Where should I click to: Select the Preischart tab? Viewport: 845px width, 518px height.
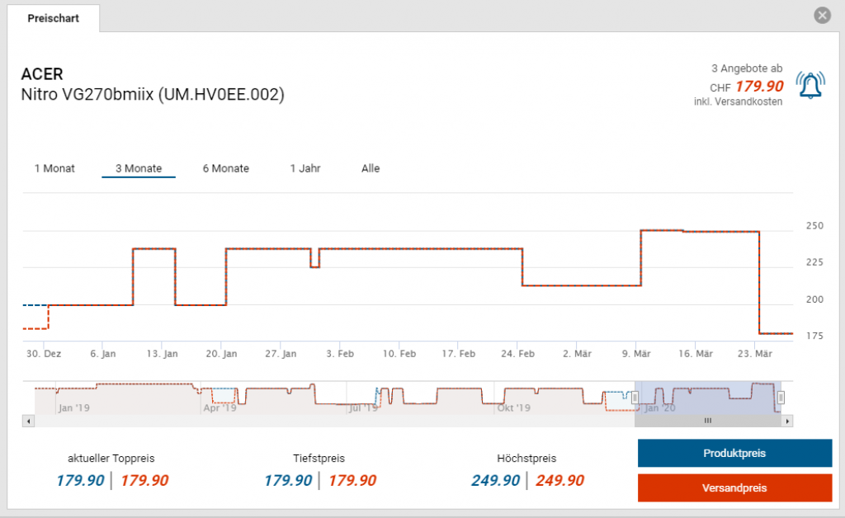[x=54, y=18]
